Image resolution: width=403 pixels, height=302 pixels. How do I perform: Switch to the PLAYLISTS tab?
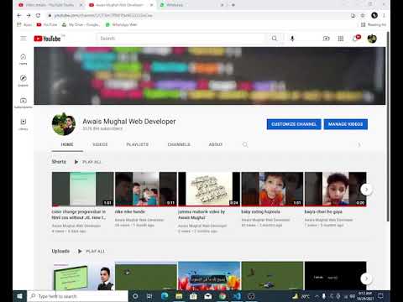138,144
